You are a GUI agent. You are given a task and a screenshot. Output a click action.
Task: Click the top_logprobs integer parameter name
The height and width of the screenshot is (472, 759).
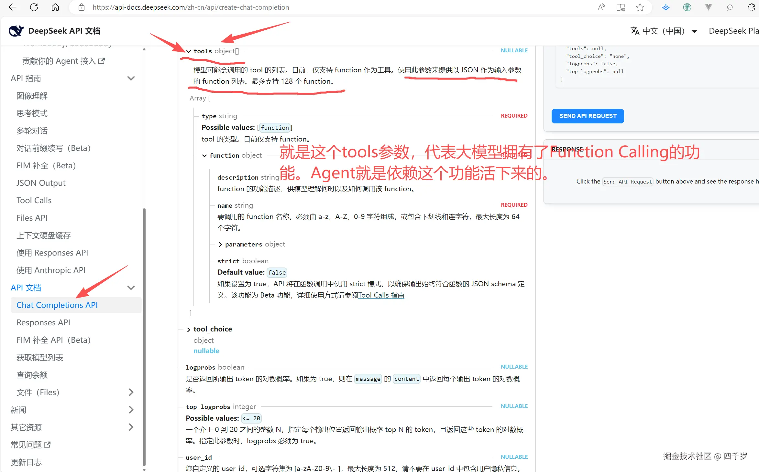pos(208,406)
